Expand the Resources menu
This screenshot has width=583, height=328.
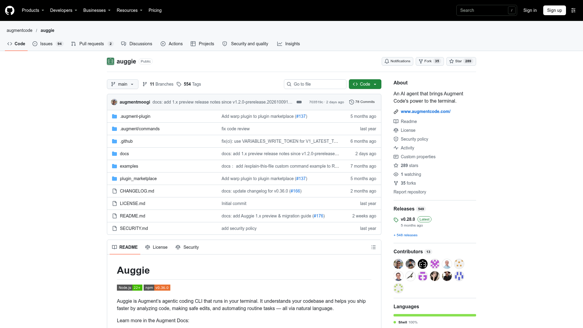click(129, 10)
